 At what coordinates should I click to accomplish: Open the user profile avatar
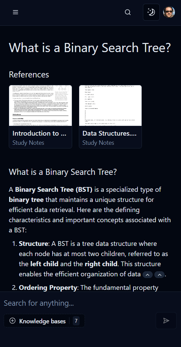169,12
